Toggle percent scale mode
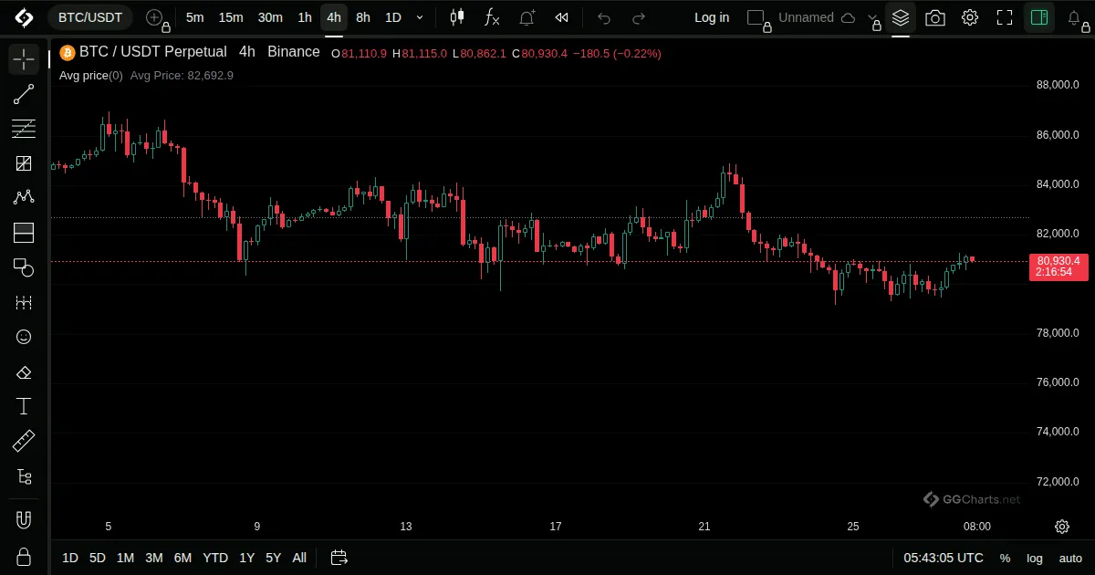The width and height of the screenshot is (1095, 575). click(x=1005, y=558)
